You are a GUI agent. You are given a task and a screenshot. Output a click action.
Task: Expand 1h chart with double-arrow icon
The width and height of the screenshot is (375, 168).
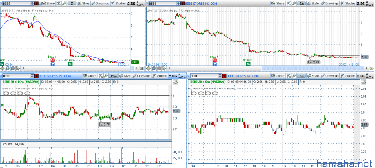[371, 68]
